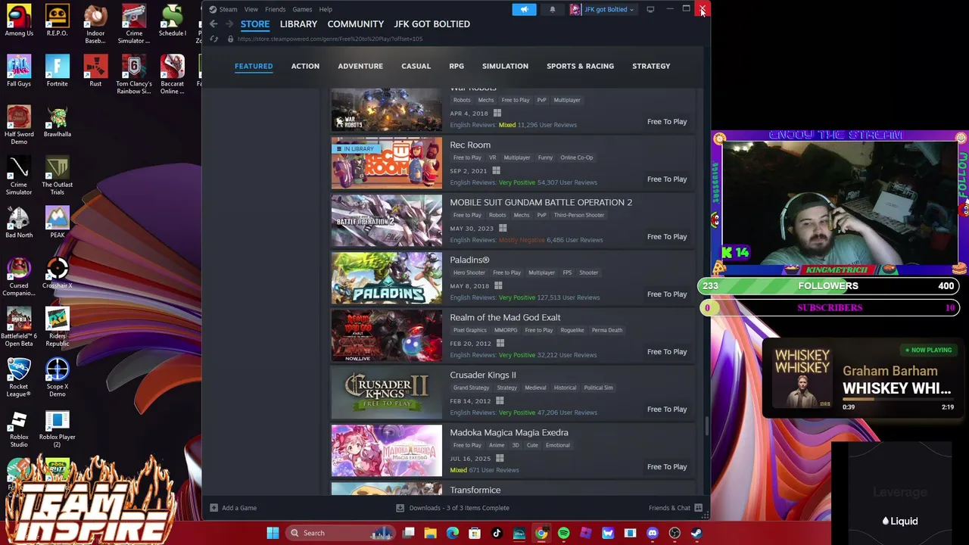The image size is (969, 545).
Task: Select the RPG genre tab
Action: tap(456, 66)
